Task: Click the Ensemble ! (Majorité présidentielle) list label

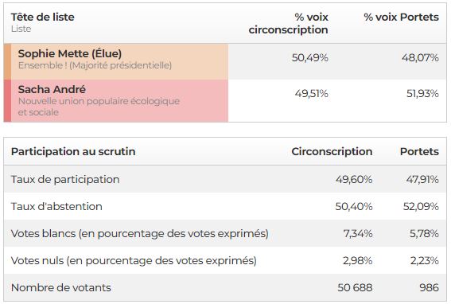Action: (x=95, y=65)
